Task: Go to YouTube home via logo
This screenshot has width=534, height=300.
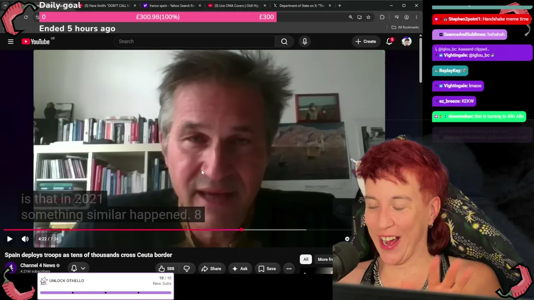Action: 35,41
